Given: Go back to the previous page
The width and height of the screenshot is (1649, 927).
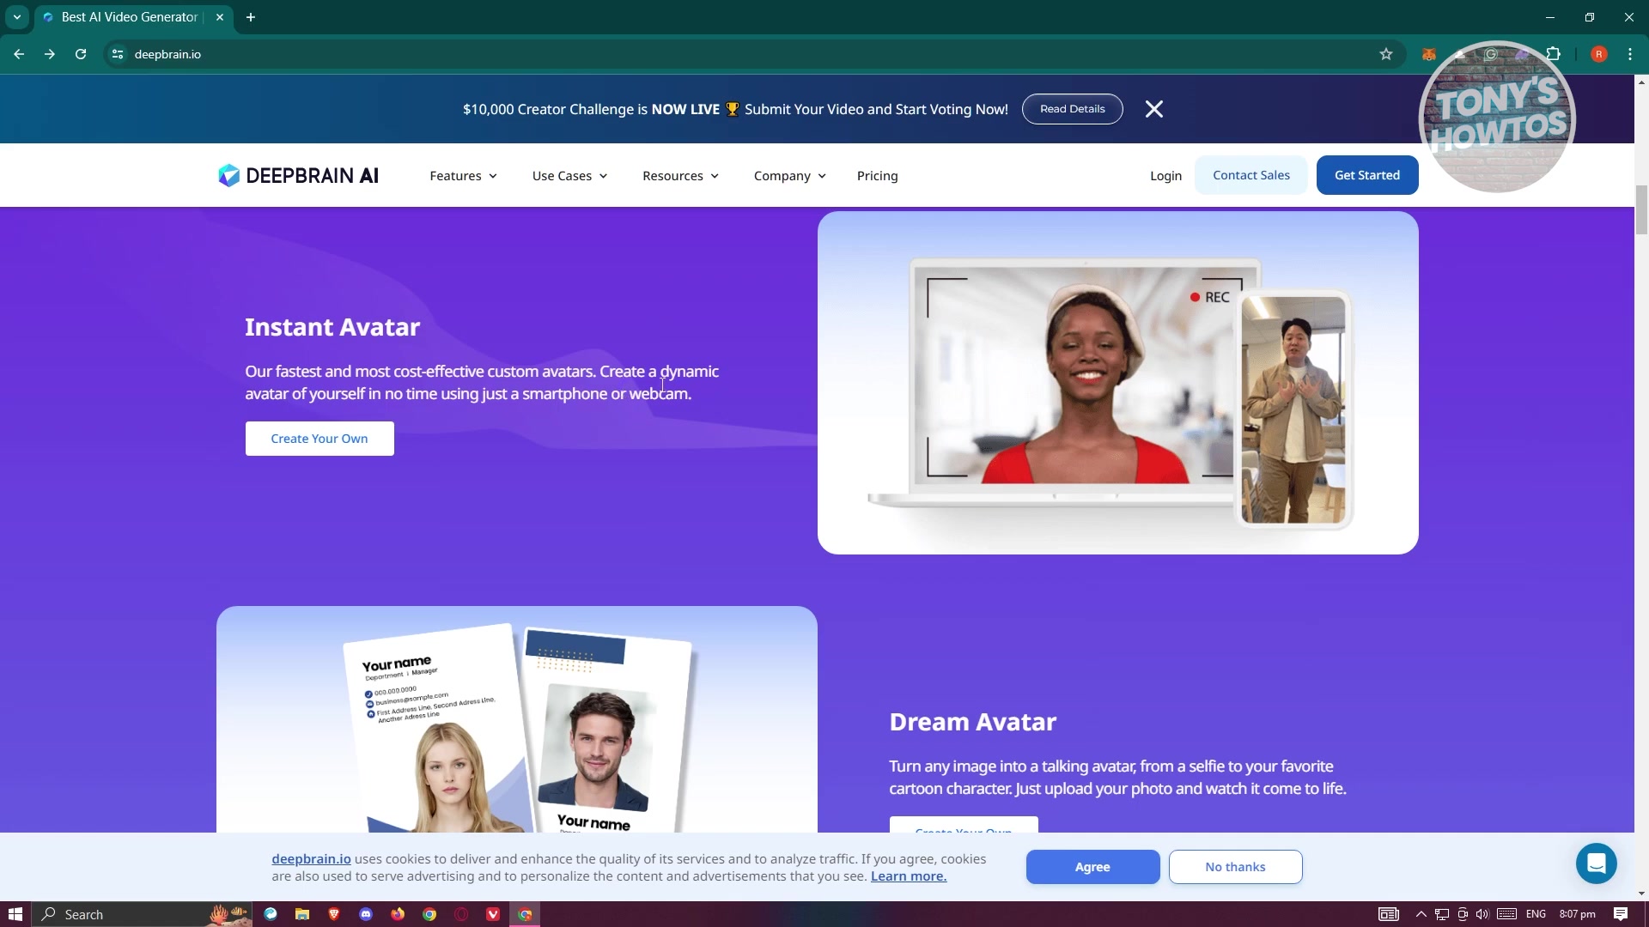Looking at the screenshot, I should click(x=19, y=54).
